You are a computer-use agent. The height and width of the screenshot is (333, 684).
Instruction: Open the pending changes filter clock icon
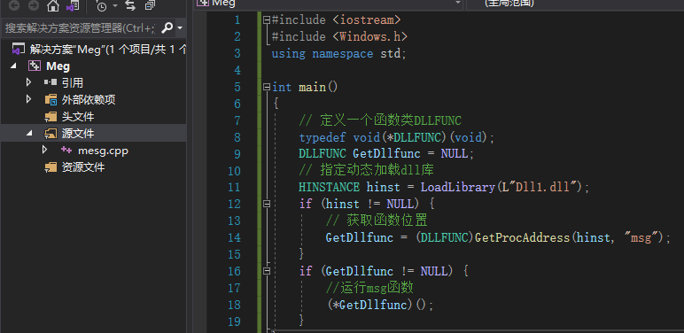point(101,5)
